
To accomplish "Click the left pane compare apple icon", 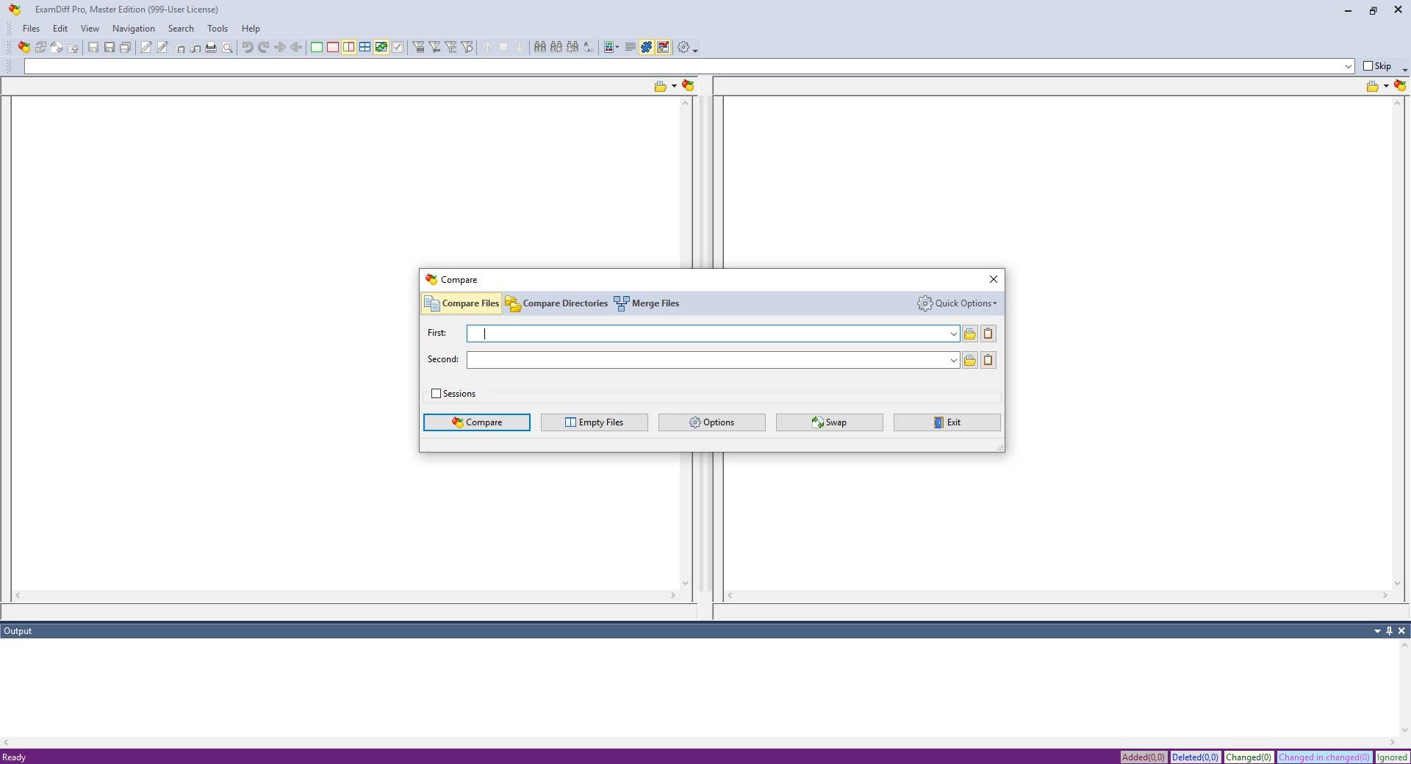I will [689, 86].
